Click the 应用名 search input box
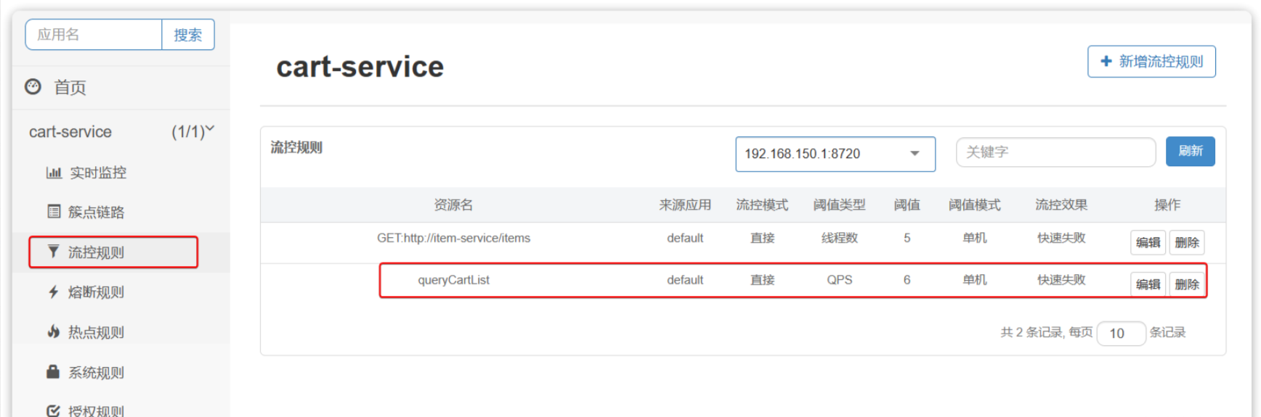Screen dimensions: 1261x417 click(x=94, y=35)
